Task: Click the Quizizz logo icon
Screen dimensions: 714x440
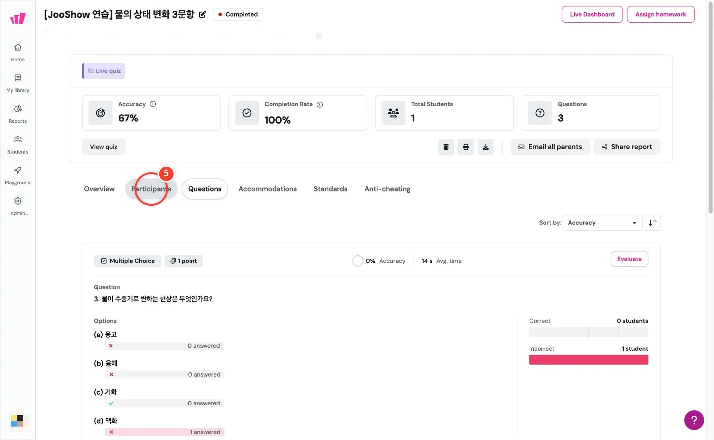Action: [18, 18]
